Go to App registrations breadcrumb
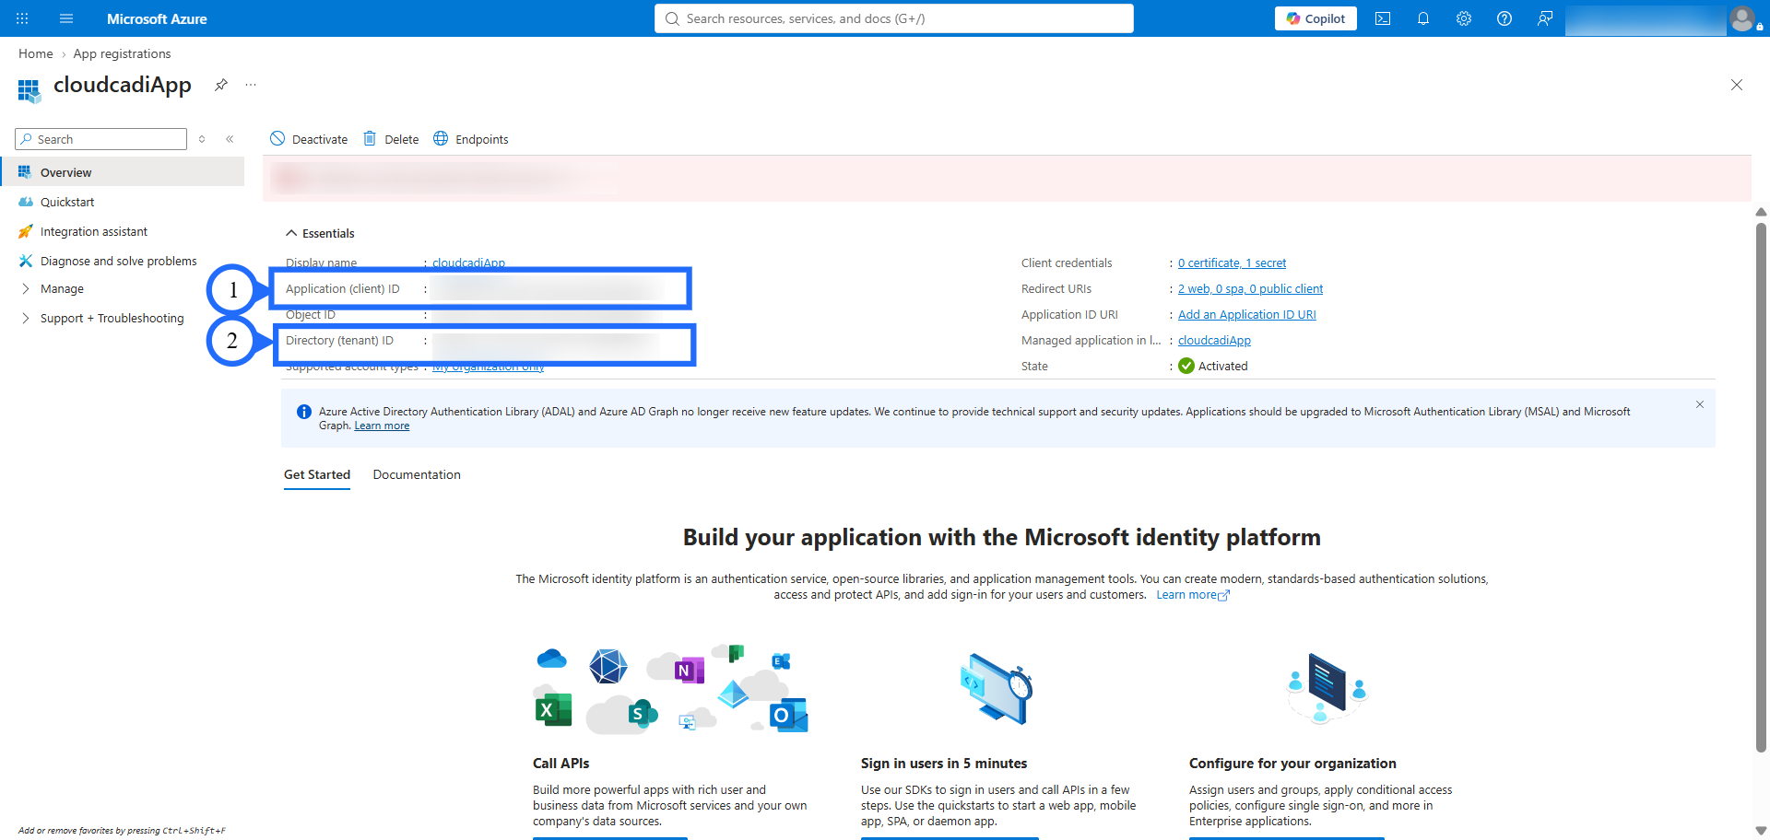The width and height of the screenshot is (1770, 840). coord(122,53)
